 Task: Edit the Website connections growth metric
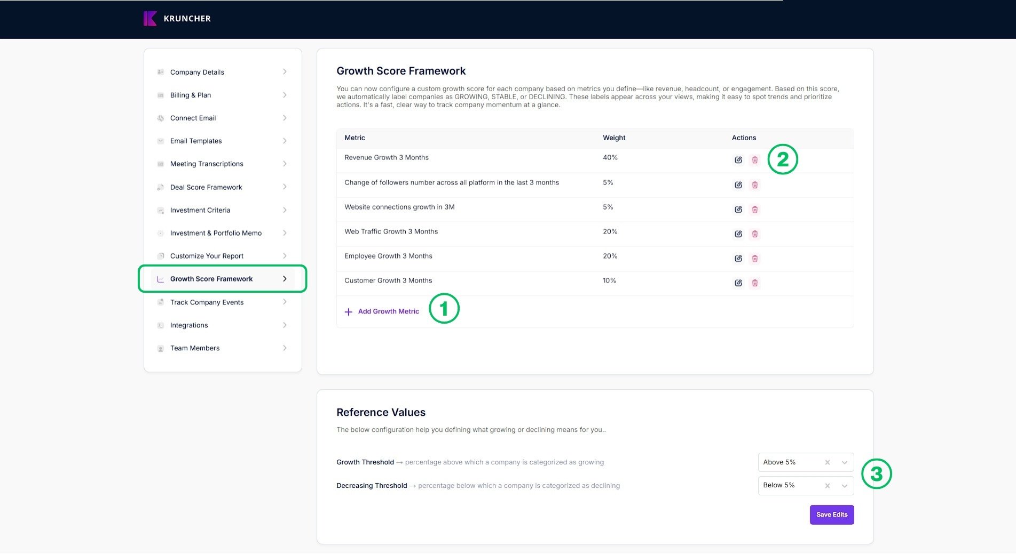click(738, 210)
